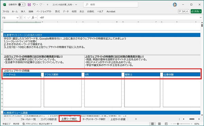The width and height of the screenshot is (204, 126).
Task: Open the データ ribbon tab
Action: [66, 12]
